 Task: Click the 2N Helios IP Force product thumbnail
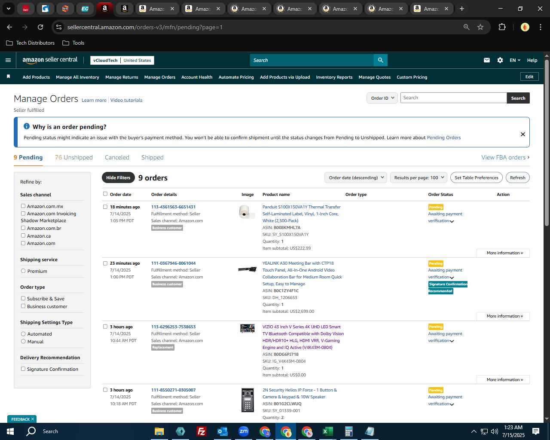(247, 400)
